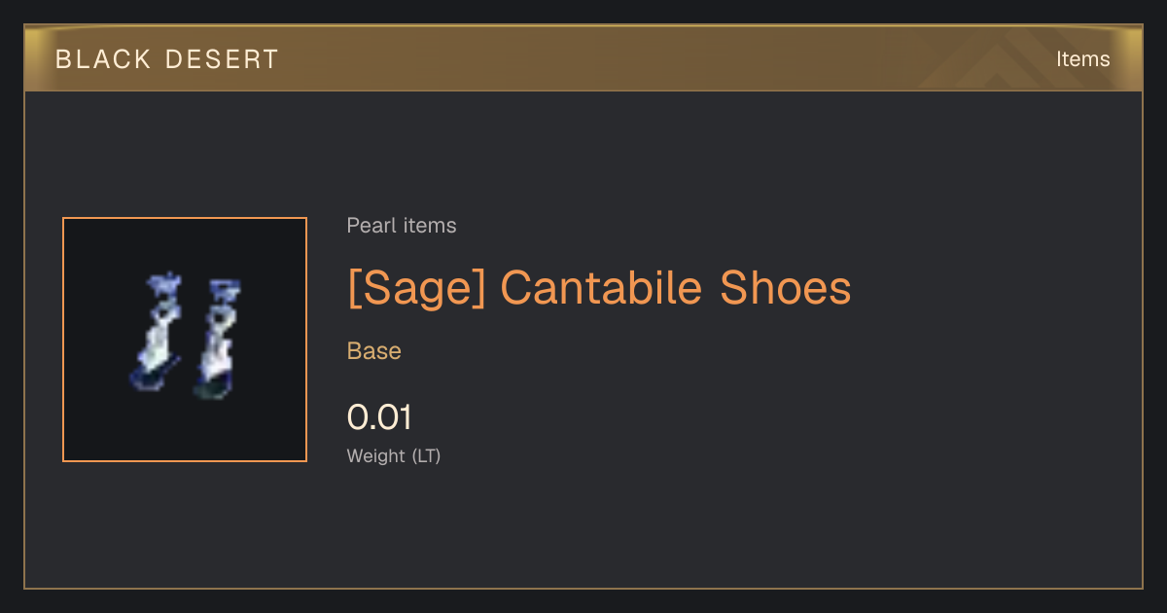
Task: Select the Base enhancement level label
Action: click(x=374, y=351)
